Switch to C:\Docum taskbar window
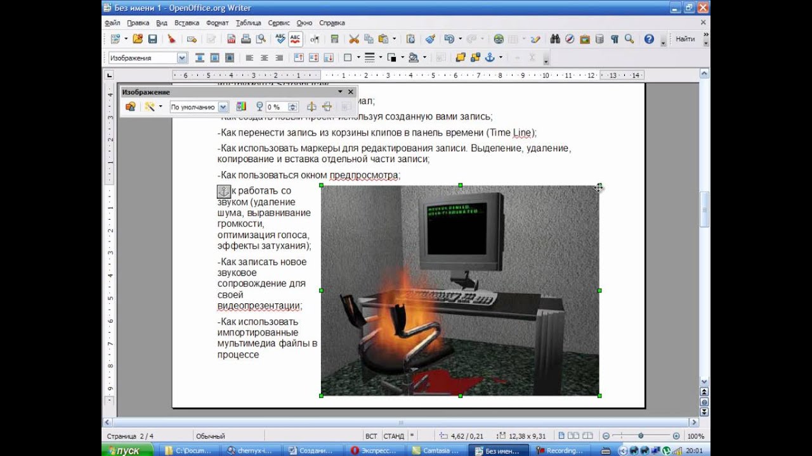 tap(190, 450)
